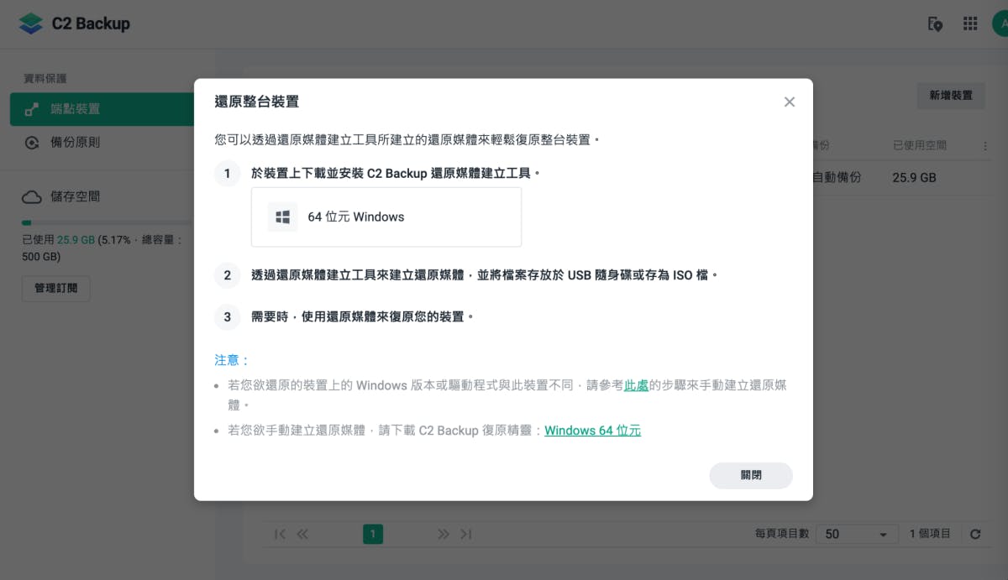Go to first page arrow icon
This screenshot has width=1008, height=580.
281,534
